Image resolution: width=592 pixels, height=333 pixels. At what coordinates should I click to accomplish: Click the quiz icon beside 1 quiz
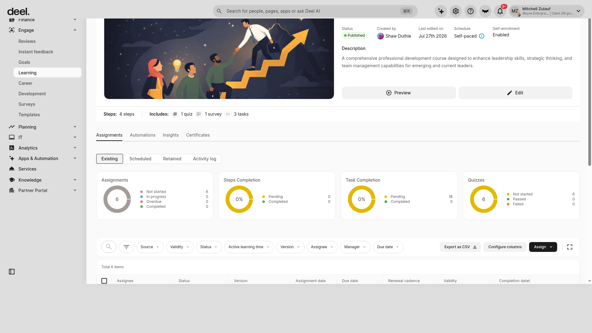click(175, 114)
